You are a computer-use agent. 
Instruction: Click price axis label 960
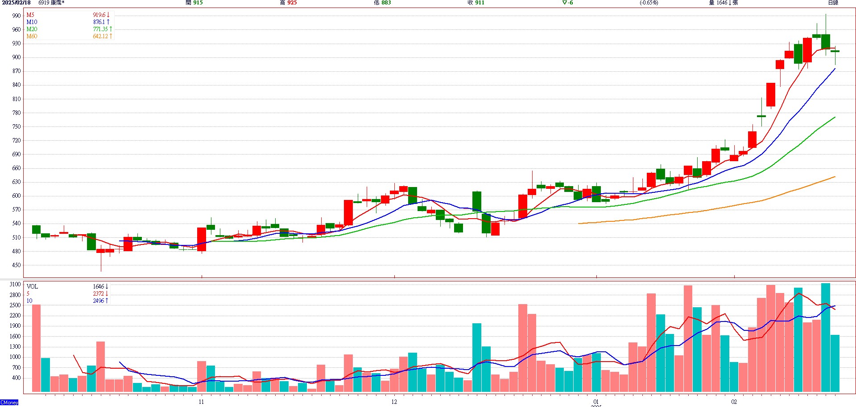point(17,30)
